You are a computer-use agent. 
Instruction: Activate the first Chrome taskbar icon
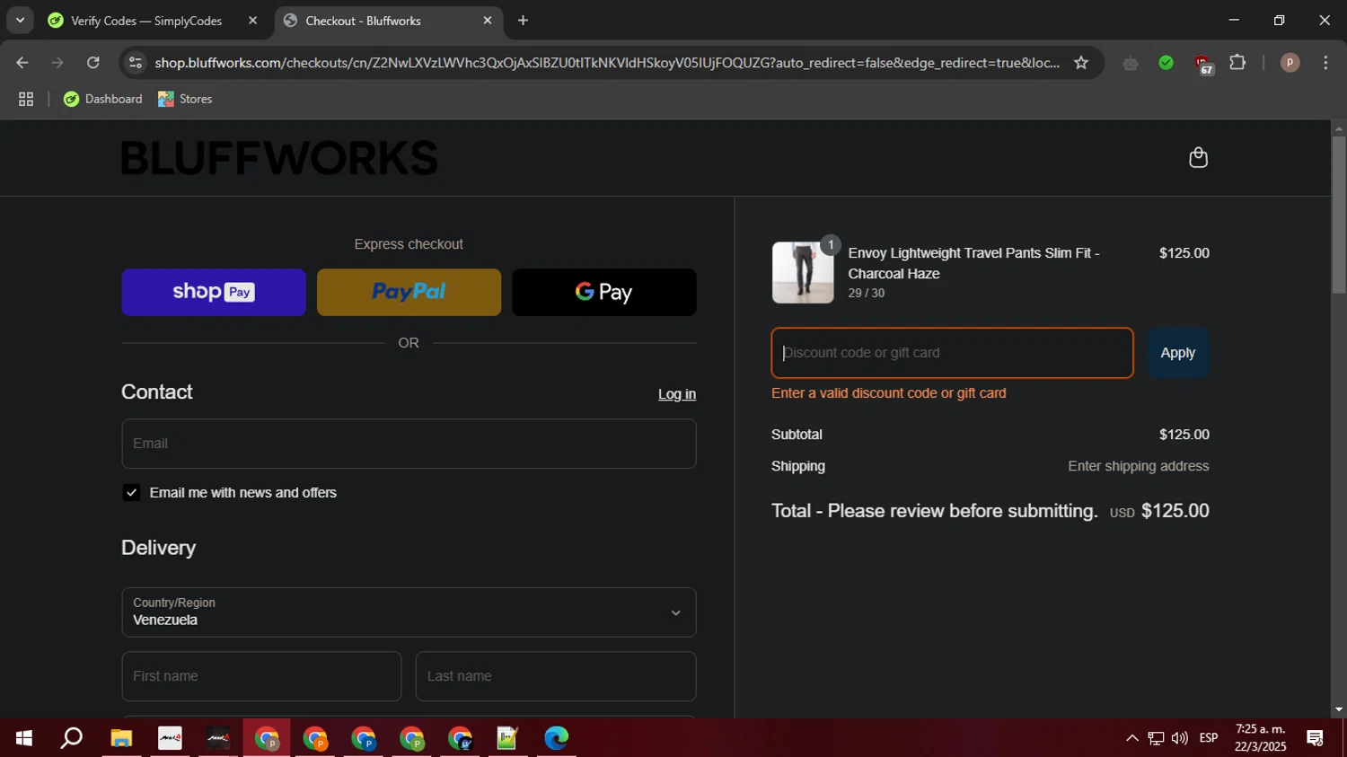(267, 738)
